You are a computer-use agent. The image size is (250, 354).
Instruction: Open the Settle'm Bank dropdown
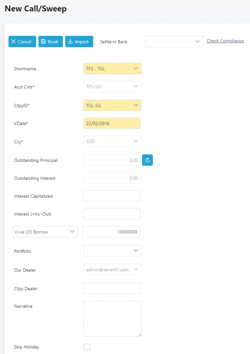(174, 41)
